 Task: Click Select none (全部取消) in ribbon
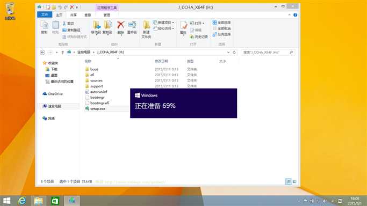(x=222, y=28)
